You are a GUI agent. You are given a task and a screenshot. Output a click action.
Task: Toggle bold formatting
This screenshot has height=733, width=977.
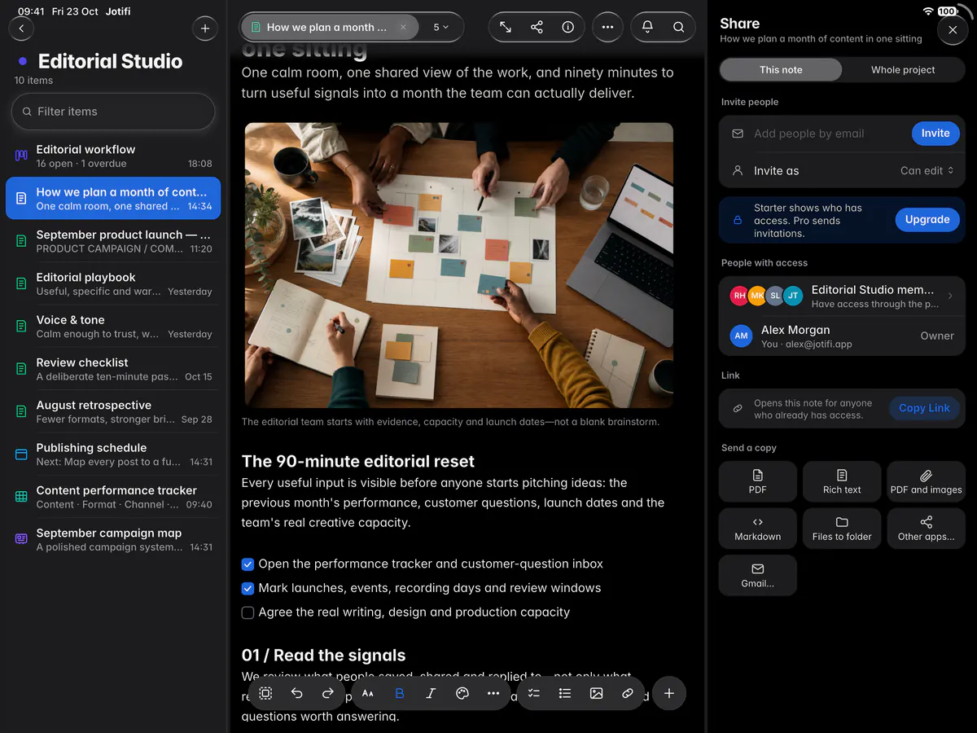pyautogui.click(x=400, y=693)
